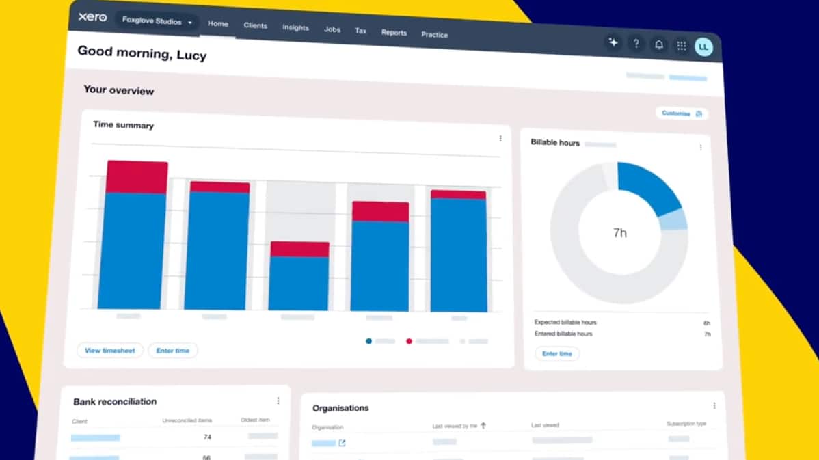Screen dimensions: 819x460
Task: Click the blue segment of billable hours donut
Action: click(x=648, y=187)
